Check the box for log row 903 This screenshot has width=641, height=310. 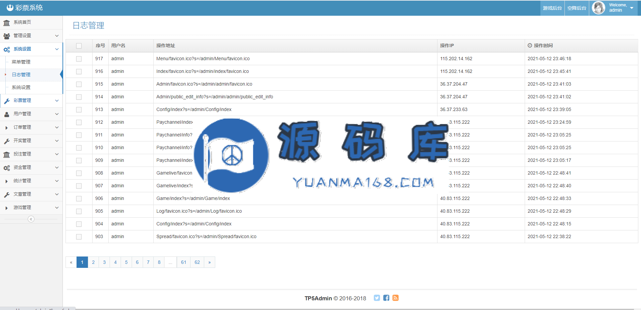(x=79, y=237)
